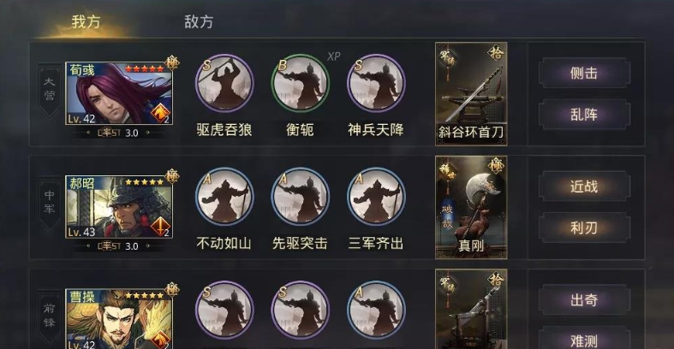Switch to the 敌方 tab
The image size is (674, 349).
(x=199, y=21)
